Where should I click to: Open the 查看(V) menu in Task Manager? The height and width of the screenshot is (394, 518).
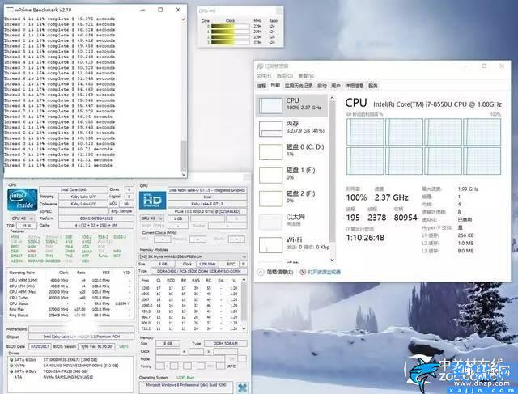(x=306, y=76)
